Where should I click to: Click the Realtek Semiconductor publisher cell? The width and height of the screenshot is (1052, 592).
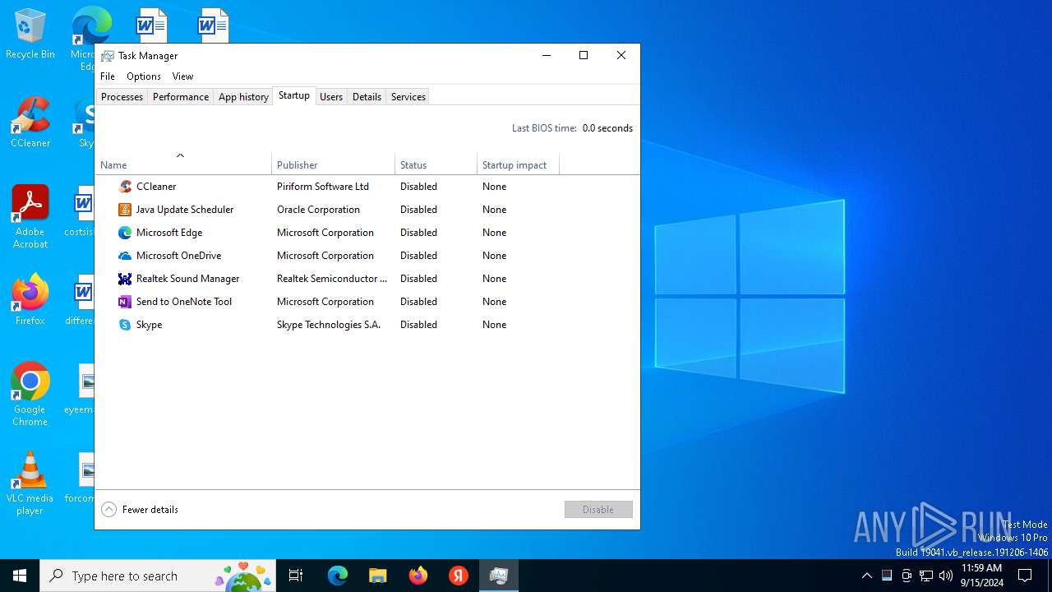tap(332, 279)
